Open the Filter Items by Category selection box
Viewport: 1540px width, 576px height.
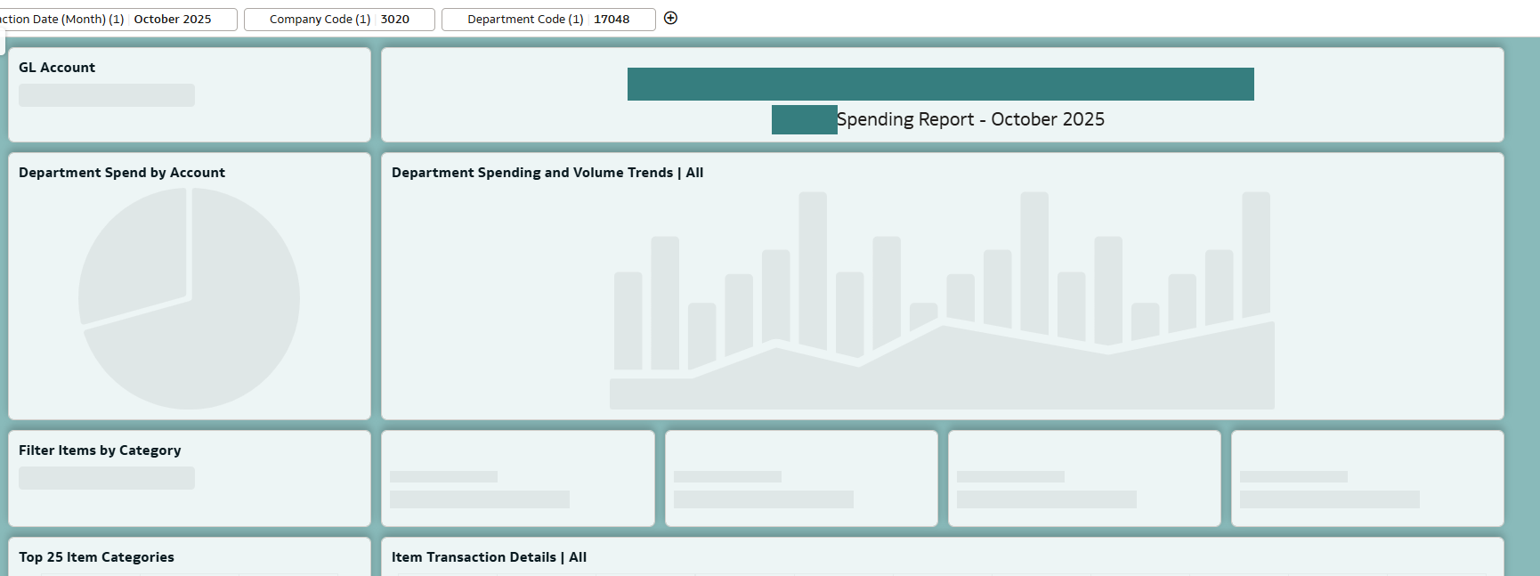pos(107,478)
